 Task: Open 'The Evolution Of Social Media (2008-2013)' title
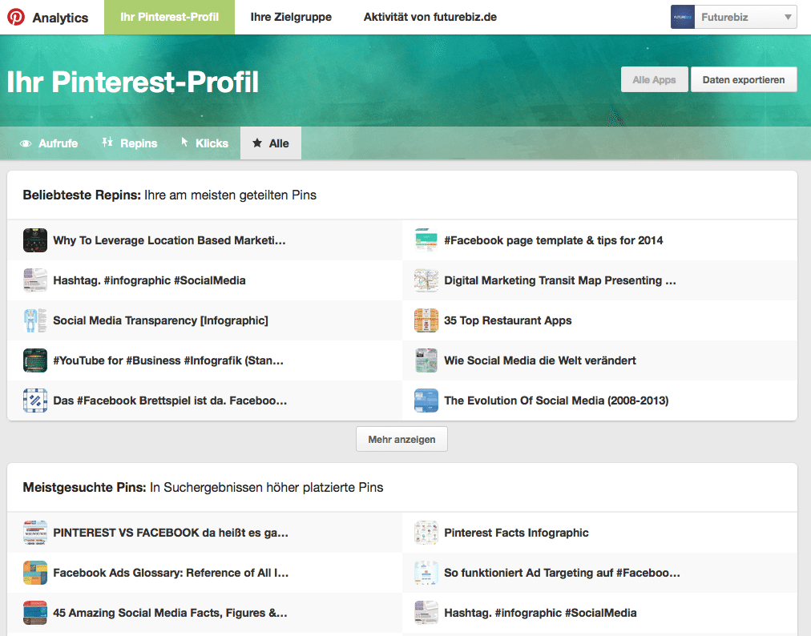[x=556, y=401]
